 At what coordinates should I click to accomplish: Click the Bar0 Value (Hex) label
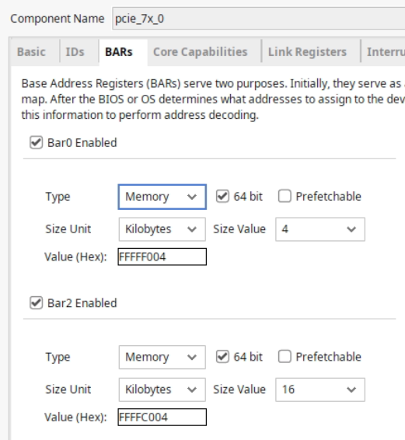pos(75,257)
